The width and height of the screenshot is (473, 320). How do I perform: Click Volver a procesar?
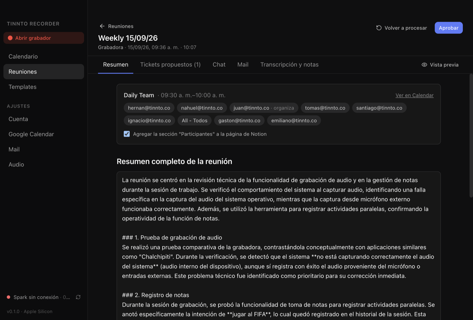(x=401, y=28)
